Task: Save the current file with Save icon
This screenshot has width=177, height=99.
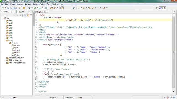Action: [x=8, y=8]
